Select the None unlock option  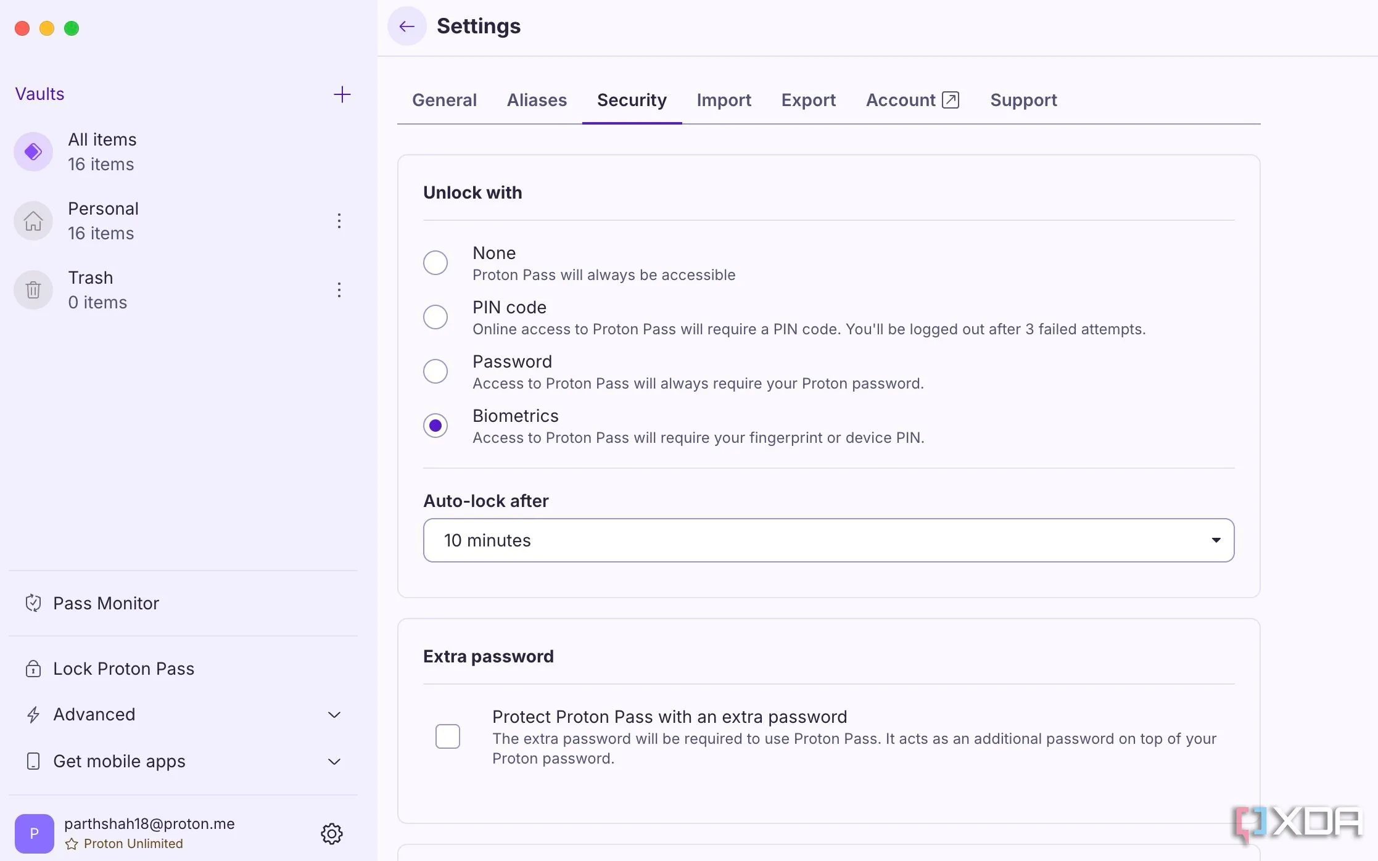[435, 263]
